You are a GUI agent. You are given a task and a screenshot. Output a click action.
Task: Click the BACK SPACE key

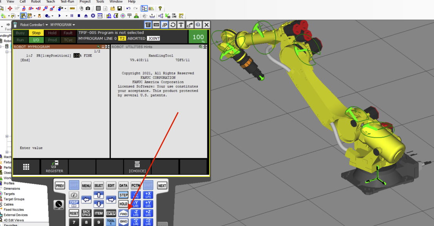point(86,213)
